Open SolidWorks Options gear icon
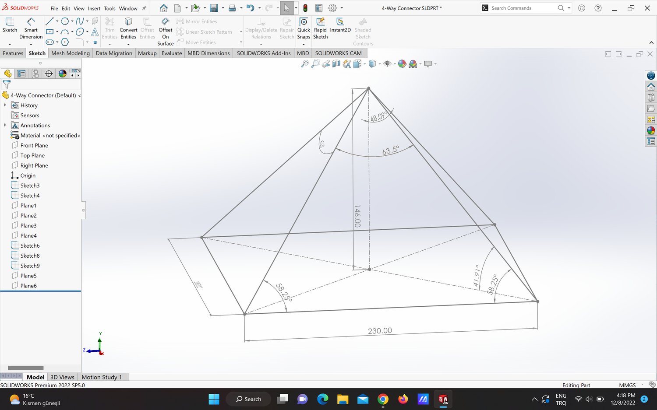Screen dimensions: 657x410 (332, 8)
